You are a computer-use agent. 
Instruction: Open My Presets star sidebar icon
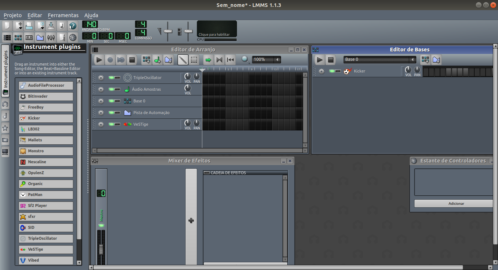(5, 128)
